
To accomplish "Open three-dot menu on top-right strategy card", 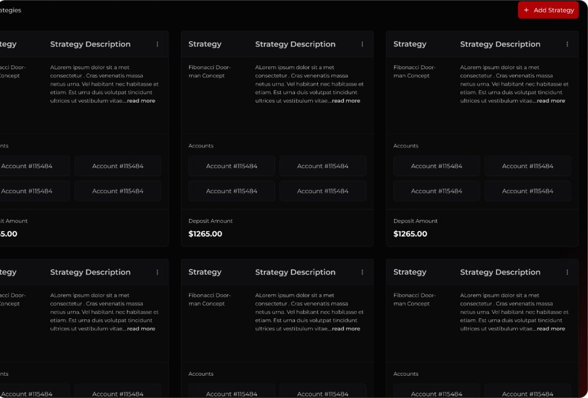I will pos(567,44).
